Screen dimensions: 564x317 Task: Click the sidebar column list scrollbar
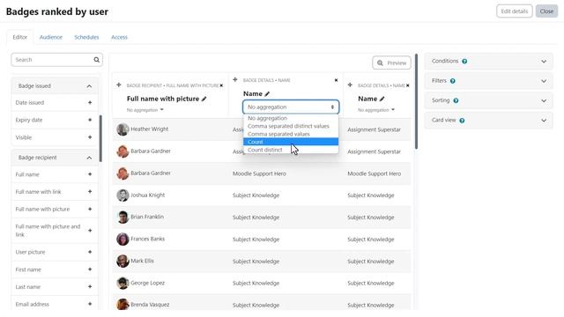[x=100, y=138]
